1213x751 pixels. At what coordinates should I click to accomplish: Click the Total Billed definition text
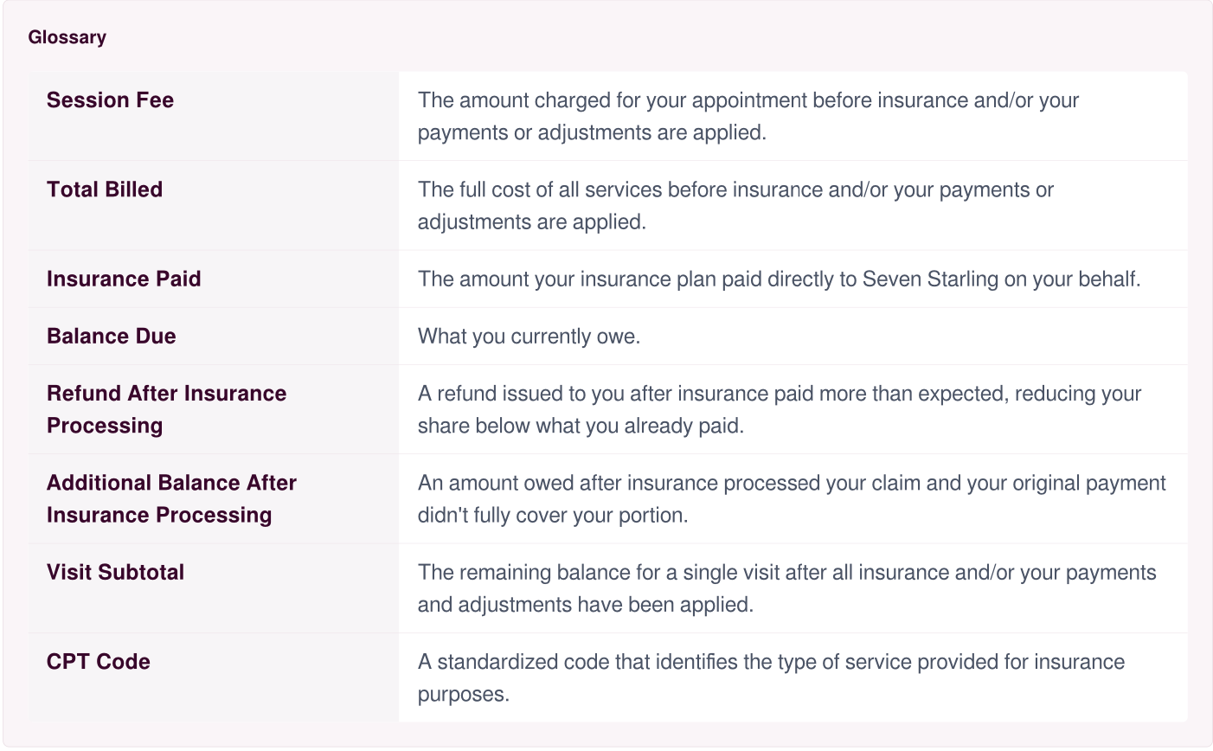pyautogui.click(x=735, y=206)
